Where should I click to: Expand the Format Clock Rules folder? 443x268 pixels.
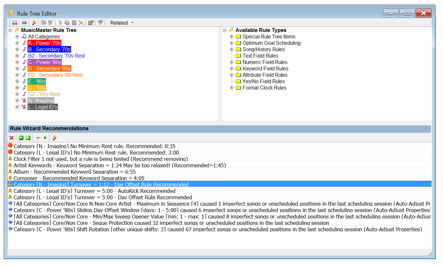coord(232,88)
